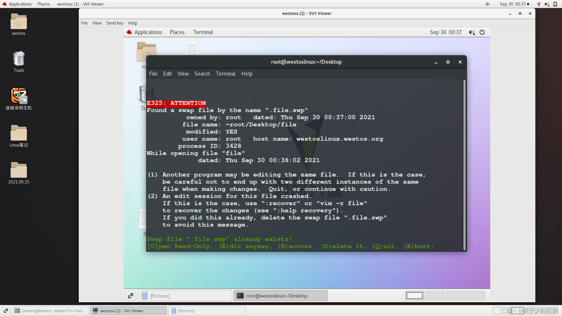Image resolution: width=562 pixels, height=316 pixels.
Task: Open the 2021.09.25 folder icon
Action: point(18,170)
